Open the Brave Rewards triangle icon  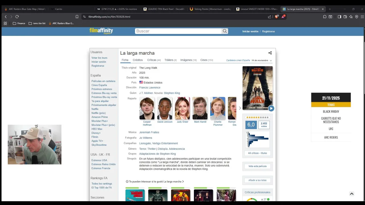click(283, 17)
